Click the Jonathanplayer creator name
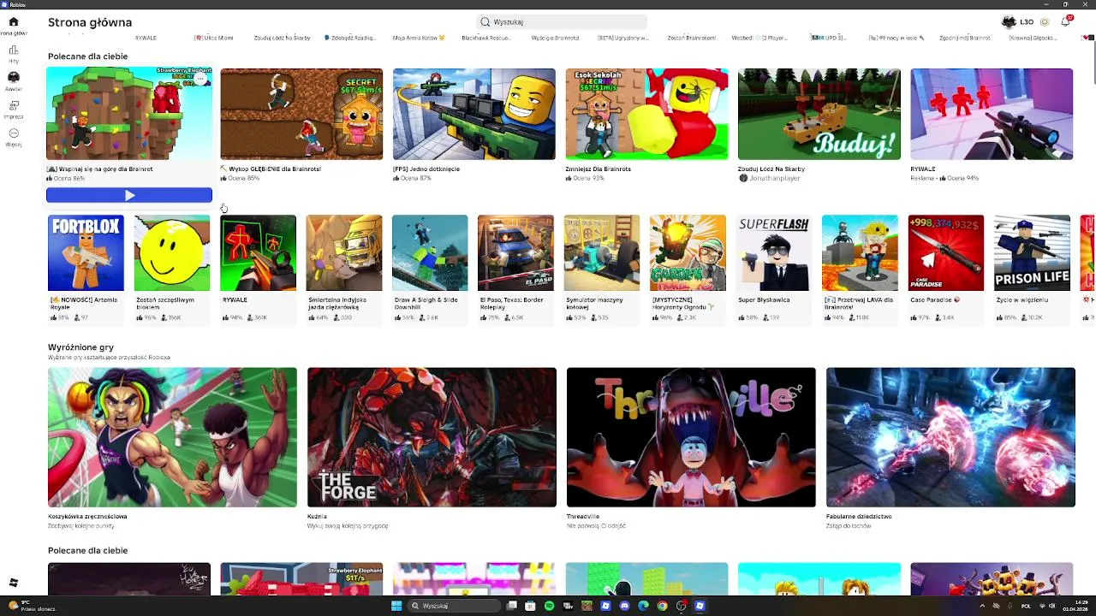 774,178
